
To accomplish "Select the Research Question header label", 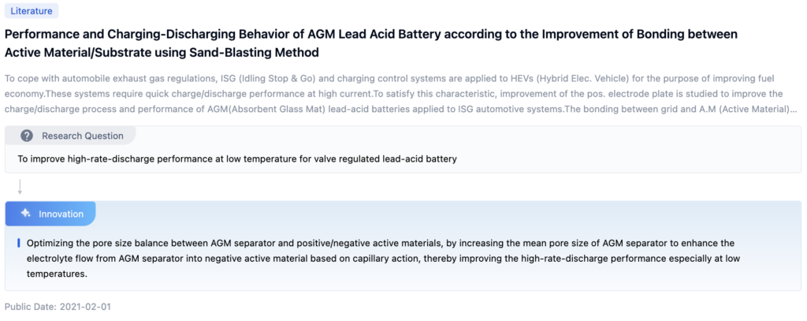I will tap(82, 136).
